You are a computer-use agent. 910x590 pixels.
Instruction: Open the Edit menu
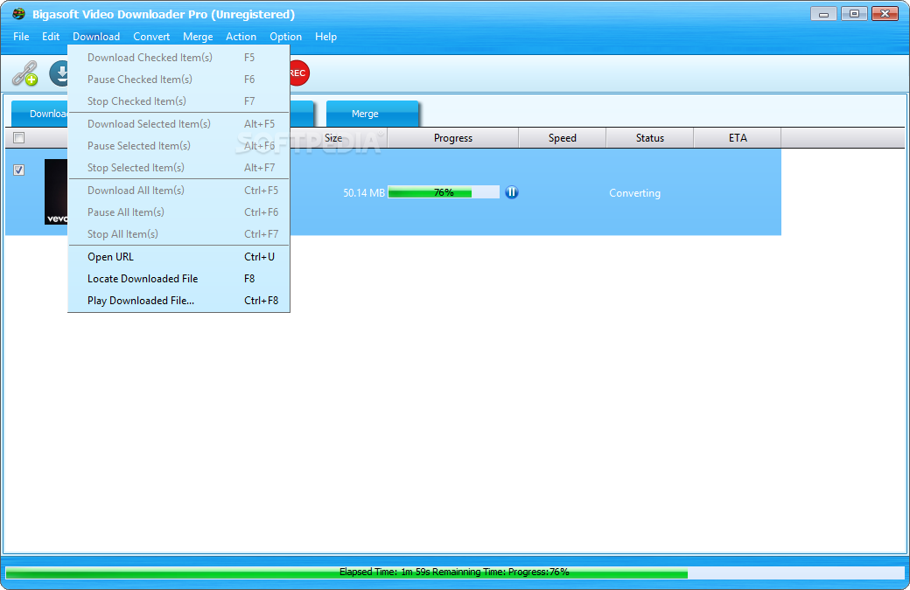point(51,37)
